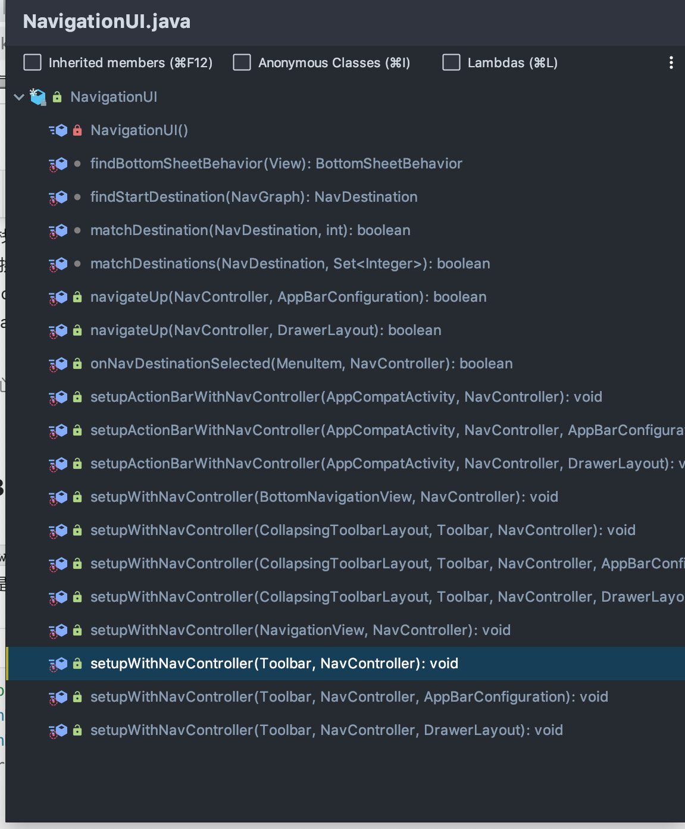Click method icon of setupActionBarWithNavController(AppCompatActivity, NavController): void
Viewport: 685px width, 829px height.
[x=58, y=397]
